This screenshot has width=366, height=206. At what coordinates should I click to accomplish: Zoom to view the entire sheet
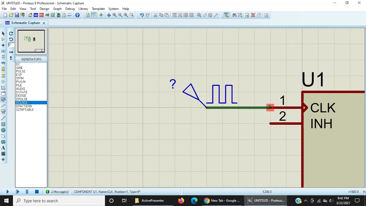tap(126, 15)
